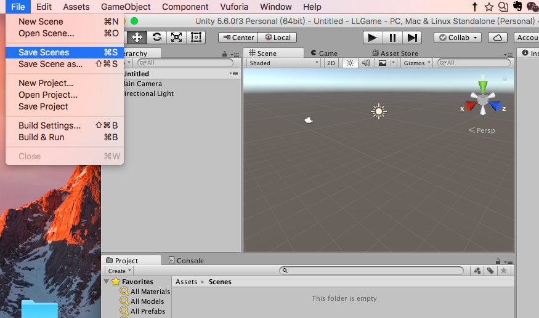Select the camera gizmo in scene
Image resolution: width=539 pixels, height=318 pixels.
pyautogui.click(x=309, y=120)
